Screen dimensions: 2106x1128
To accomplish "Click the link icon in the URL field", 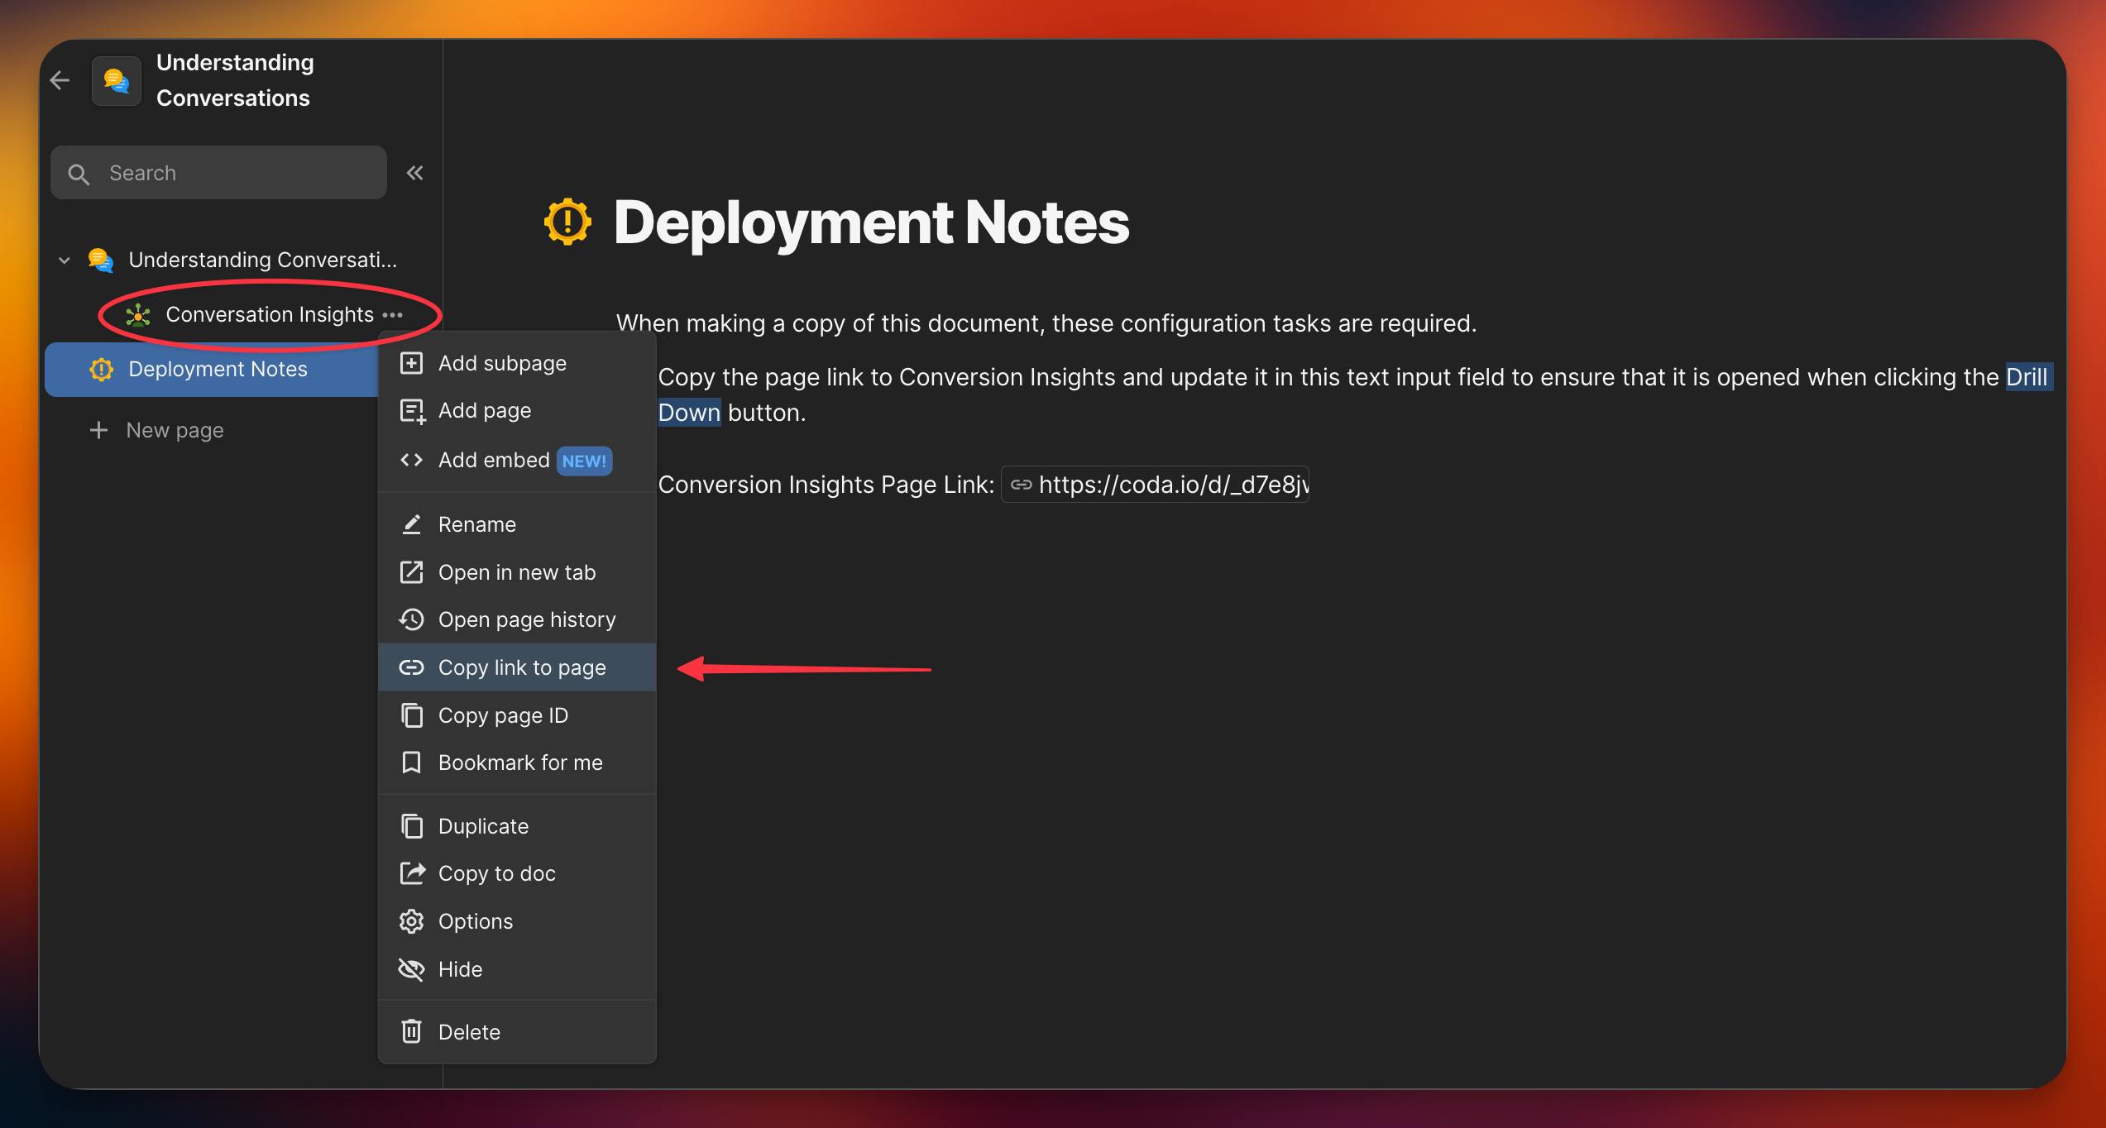I will coord(1021,485).
